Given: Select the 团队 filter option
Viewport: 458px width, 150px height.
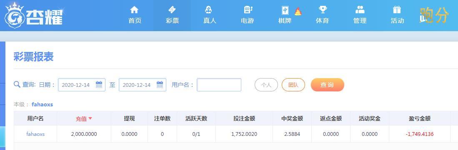Looking at the screenshot, I should pyautogui.click(x=293, y=85).
